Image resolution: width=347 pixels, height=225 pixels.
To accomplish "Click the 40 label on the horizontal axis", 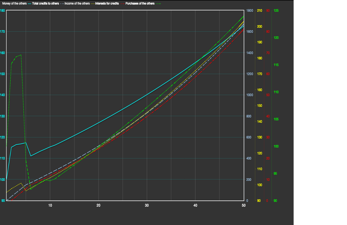I will [x=195, y=205].
